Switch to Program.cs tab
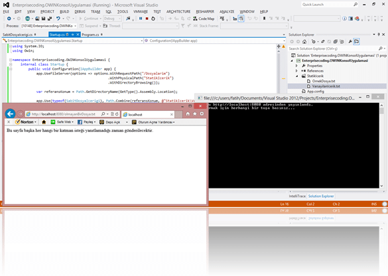The image size is (388, 276). pos(90,34)
